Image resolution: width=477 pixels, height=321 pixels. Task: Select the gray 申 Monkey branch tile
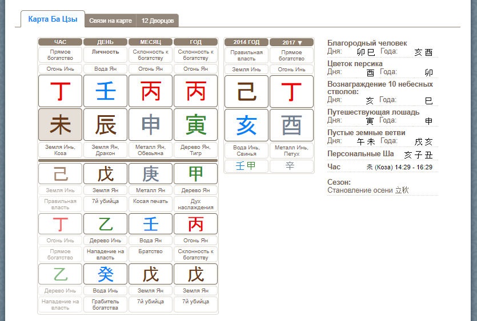point(150,125)
